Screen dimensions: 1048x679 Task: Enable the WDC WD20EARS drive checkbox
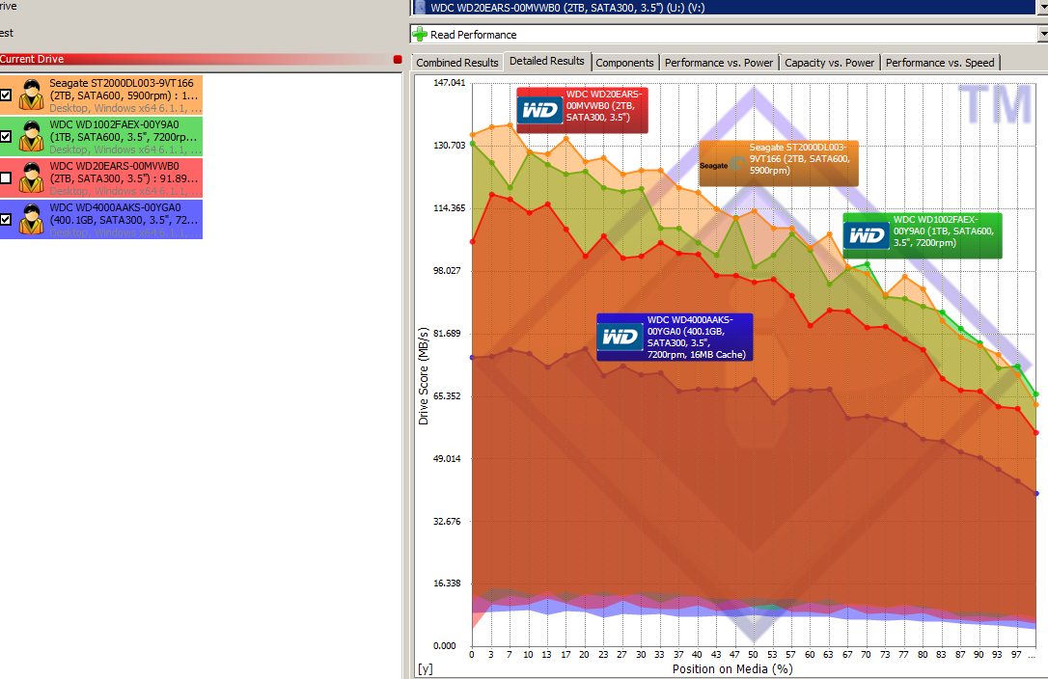[6, 177]
